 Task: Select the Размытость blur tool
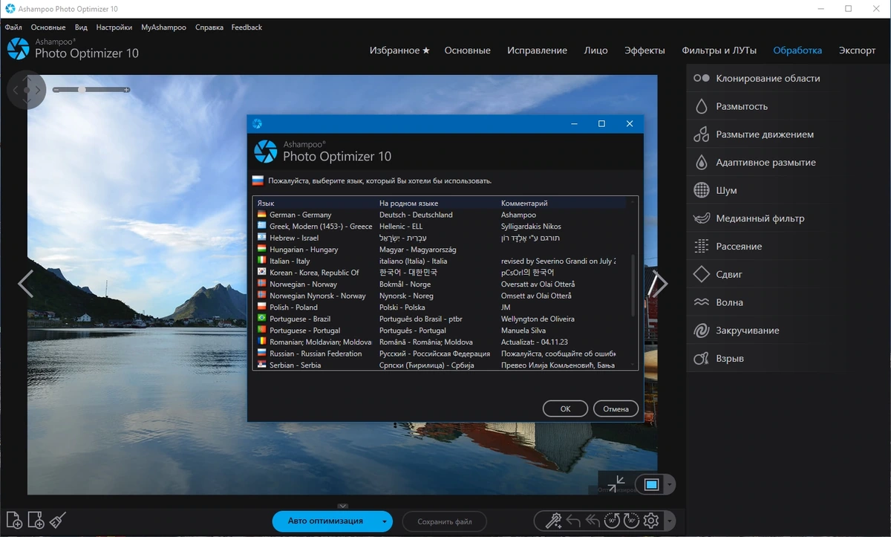click(757, 106)
